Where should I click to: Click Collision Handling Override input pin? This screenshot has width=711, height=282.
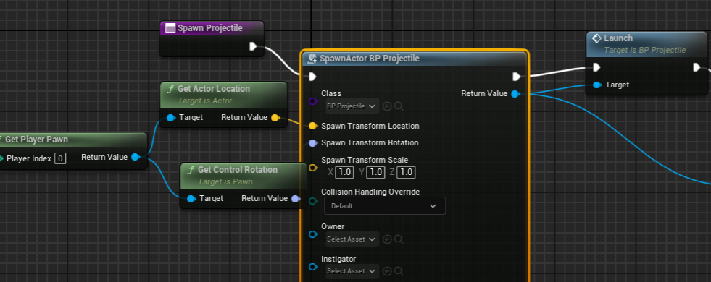click(x=313, y=200)
